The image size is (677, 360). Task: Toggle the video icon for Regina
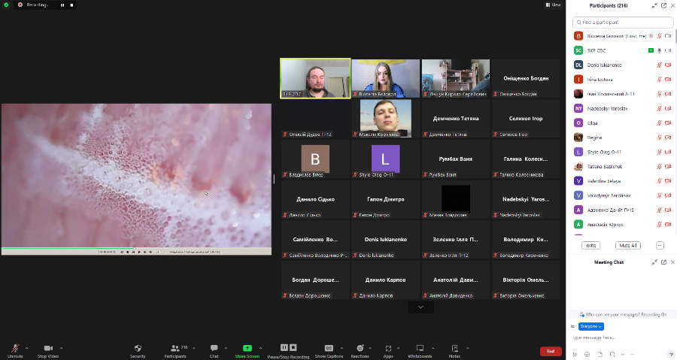[x=668, y=138]
